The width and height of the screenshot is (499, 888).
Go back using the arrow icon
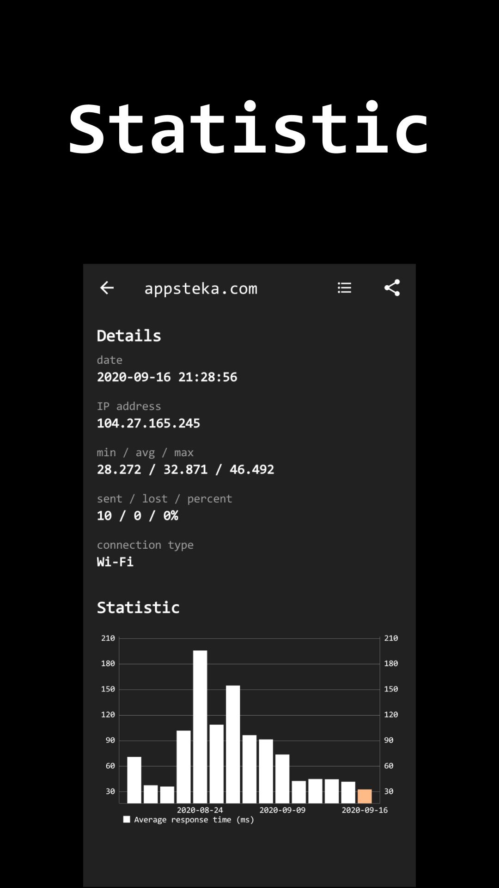(107, 288)
